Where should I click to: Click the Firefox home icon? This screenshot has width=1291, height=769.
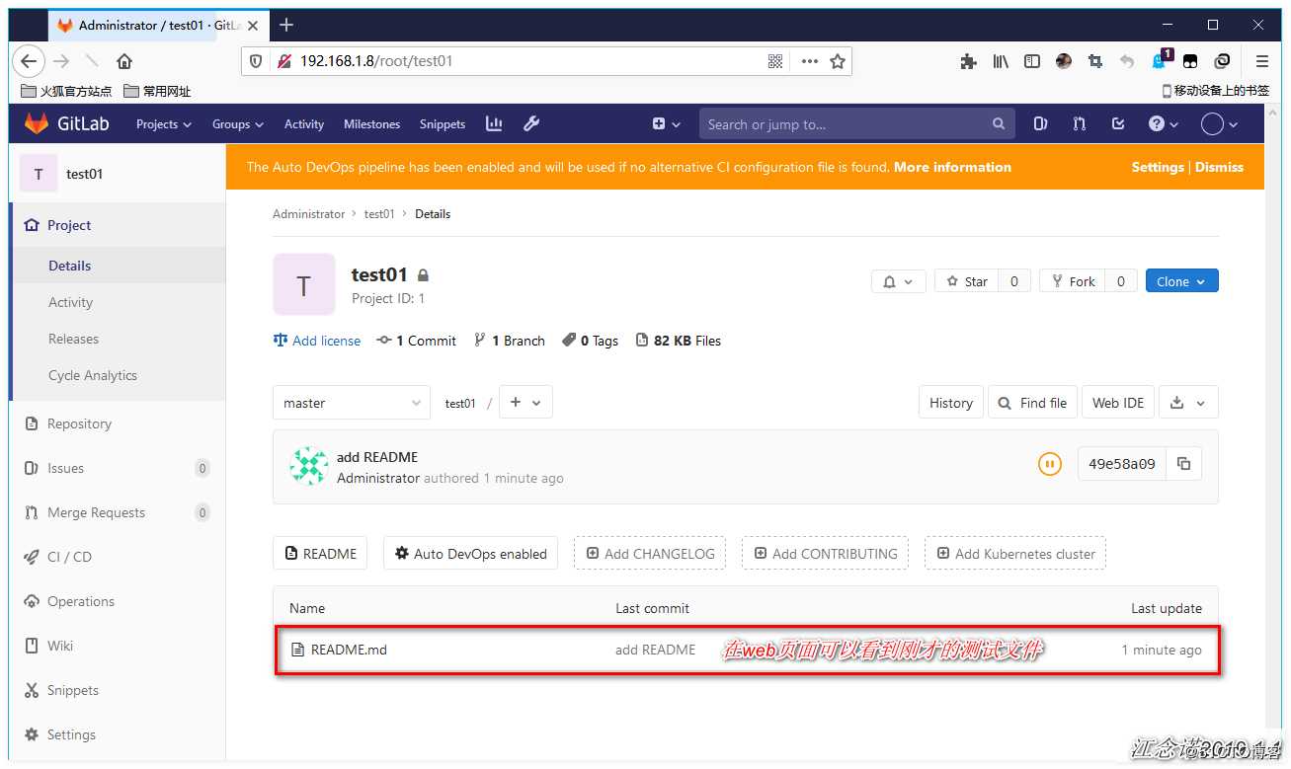pos(124,61)
